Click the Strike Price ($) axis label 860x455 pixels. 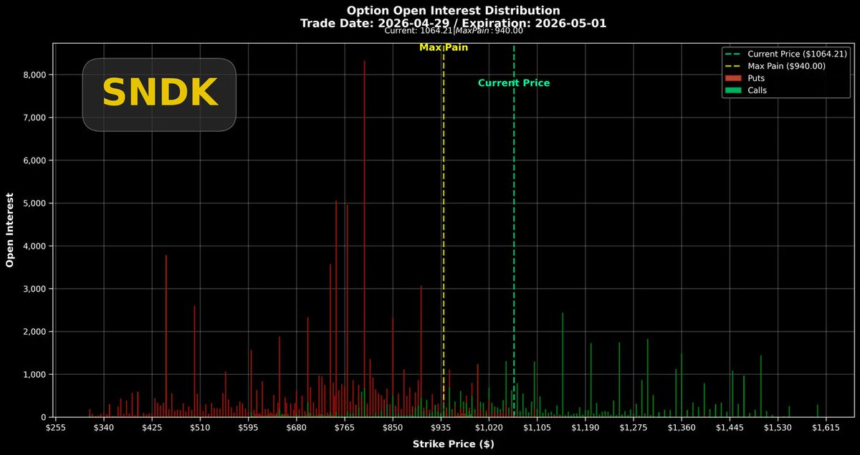point(454,444)
